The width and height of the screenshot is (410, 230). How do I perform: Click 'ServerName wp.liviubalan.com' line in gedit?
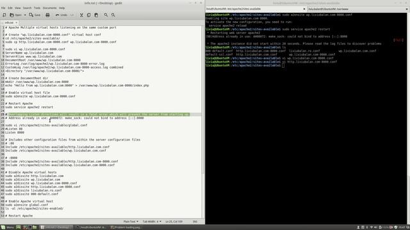[x=29, y=52]
